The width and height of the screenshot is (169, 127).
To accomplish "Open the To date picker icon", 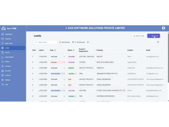I will click(88, 42).
